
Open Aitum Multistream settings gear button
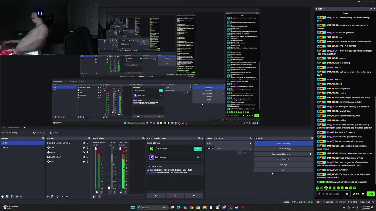tap(156, 196)
